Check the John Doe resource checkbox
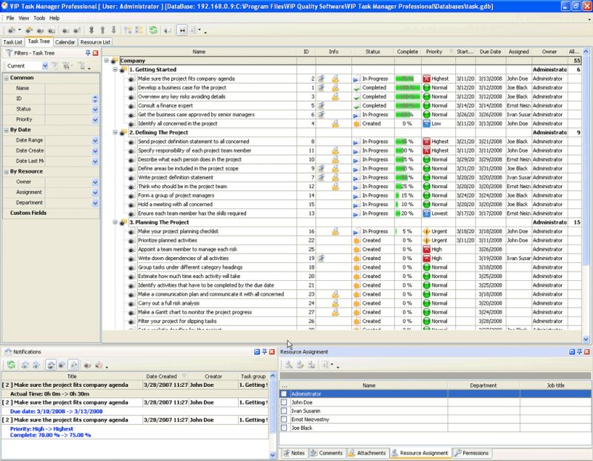The image size is (593, 461). coord(284,402)
